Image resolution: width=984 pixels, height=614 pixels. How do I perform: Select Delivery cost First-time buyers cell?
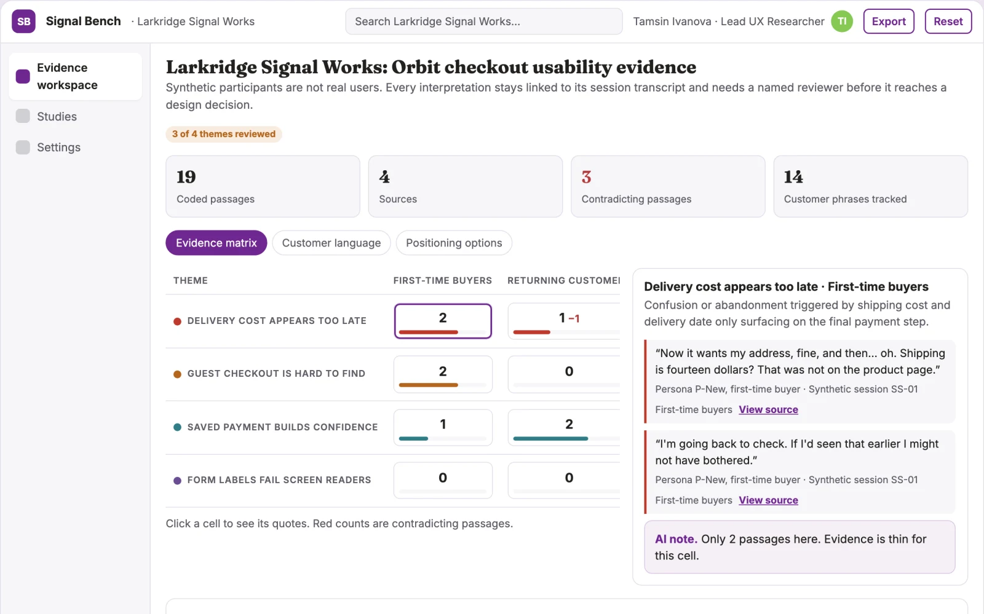[x=443, y=321]
